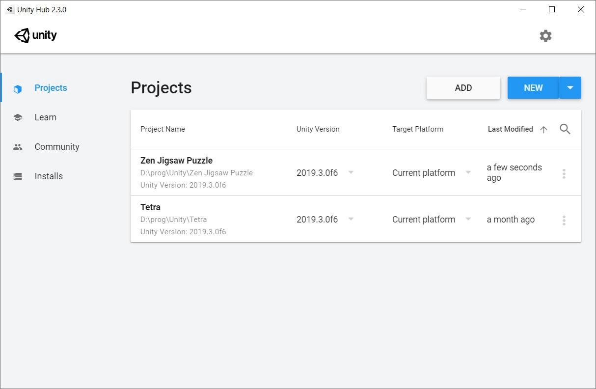
Task: Click the Projects cube icon in sidebar
Action: (18, 89)
